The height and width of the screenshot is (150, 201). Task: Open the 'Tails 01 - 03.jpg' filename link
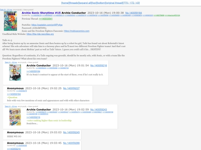coord(11,106)
